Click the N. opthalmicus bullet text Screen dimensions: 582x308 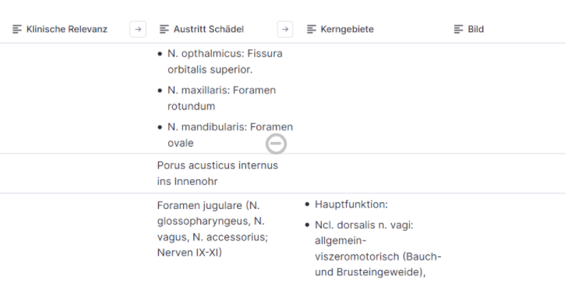pyautogui.click(x=225, y=62)
